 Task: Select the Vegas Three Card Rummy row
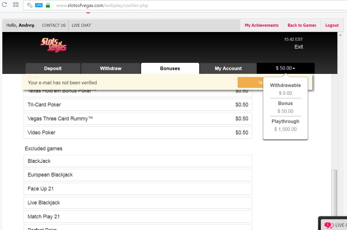pos(138,119)
